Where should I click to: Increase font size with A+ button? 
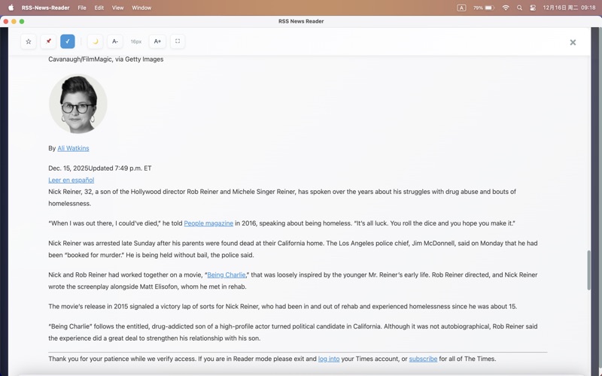point(157,41)
